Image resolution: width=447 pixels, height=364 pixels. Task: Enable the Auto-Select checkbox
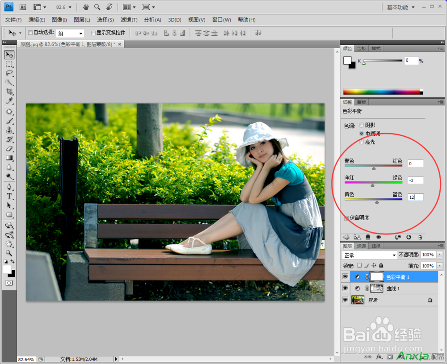pyautogui.click(x=30, y=33)
